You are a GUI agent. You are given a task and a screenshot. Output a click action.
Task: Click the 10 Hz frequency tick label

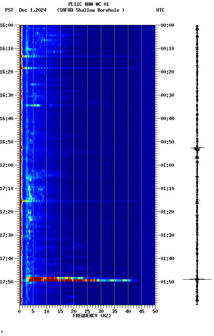(x=47, y=311)
